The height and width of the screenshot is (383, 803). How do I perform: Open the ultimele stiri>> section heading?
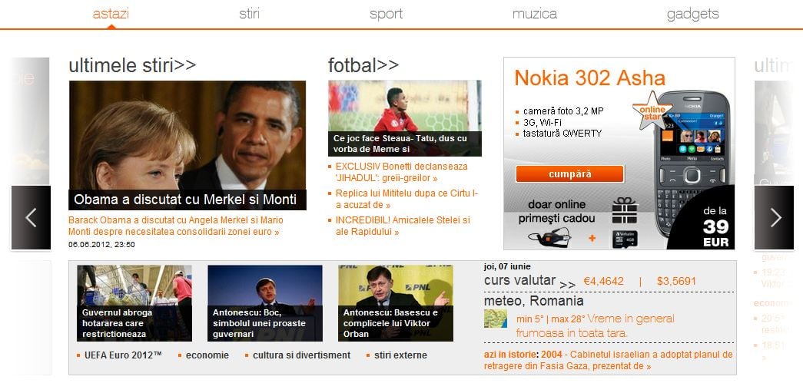click(132, 65)
